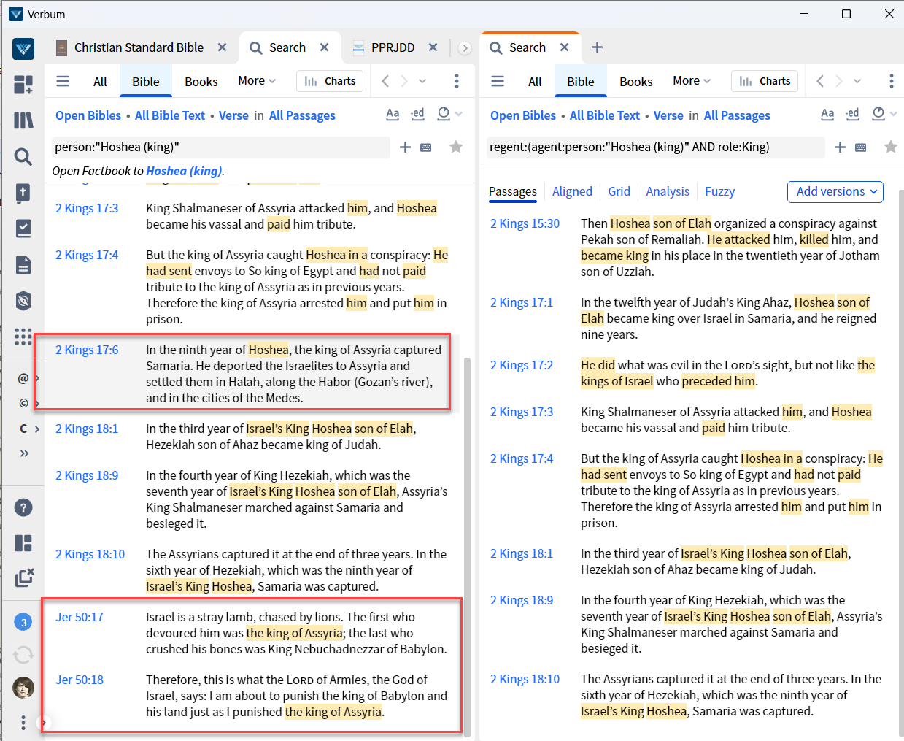Close right pane Search tab
Image resolution: width=904 pixels, height=741 pixels.
click(x=564, y=47)
